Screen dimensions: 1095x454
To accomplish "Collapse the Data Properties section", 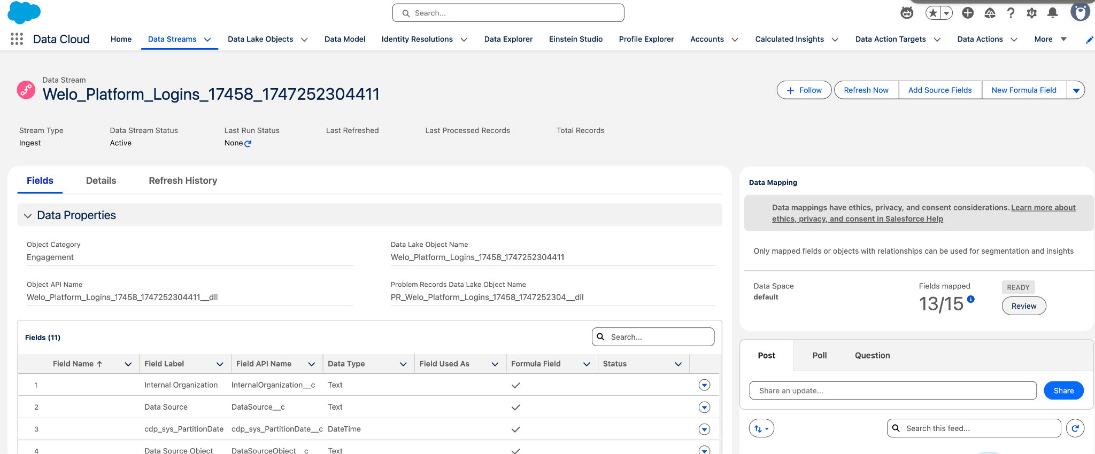I will (28, 216).
